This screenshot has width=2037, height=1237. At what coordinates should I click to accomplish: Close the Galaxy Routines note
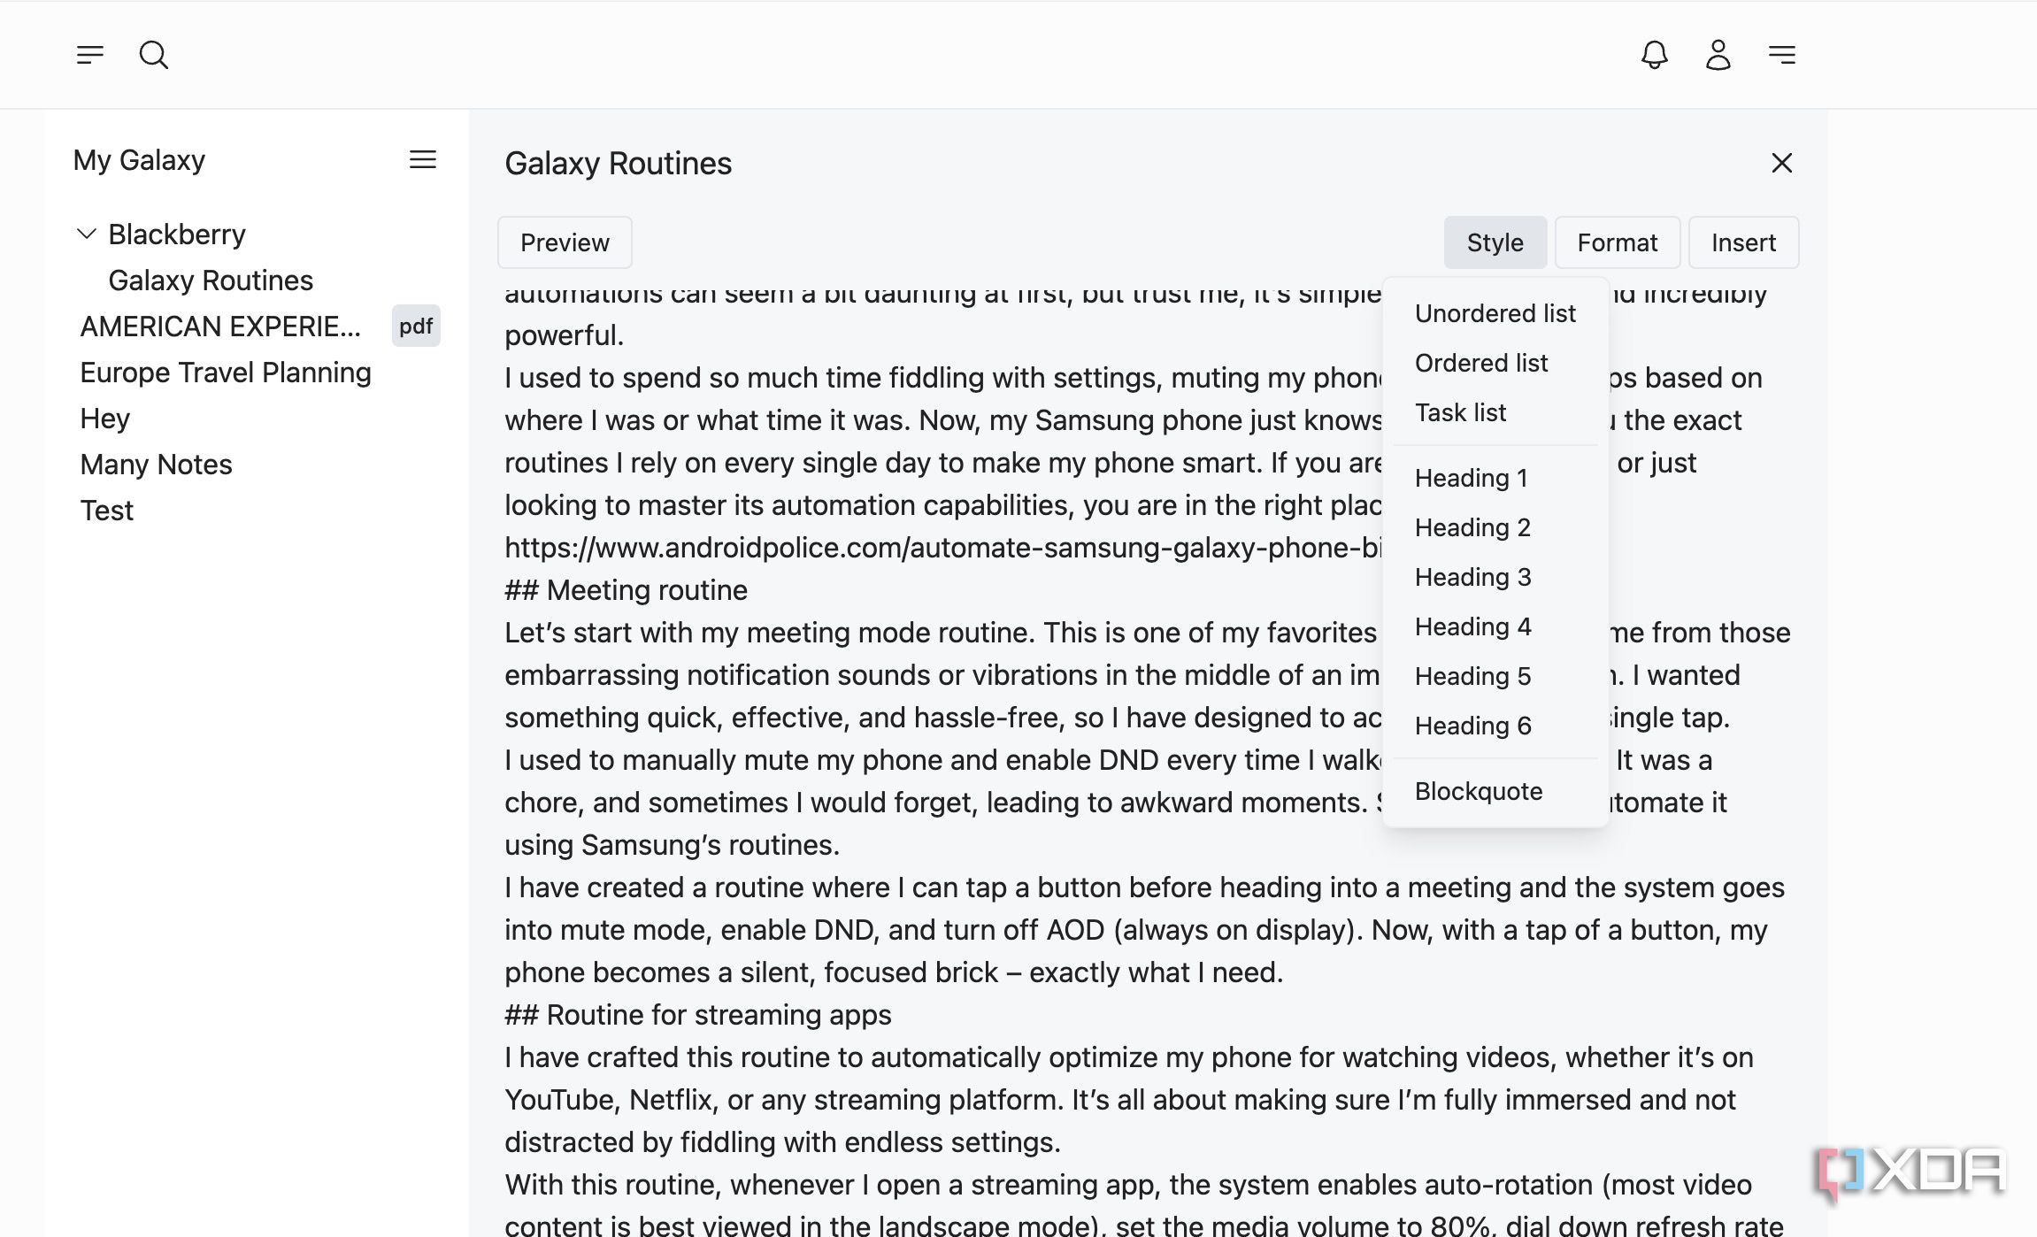point(1781,163)
